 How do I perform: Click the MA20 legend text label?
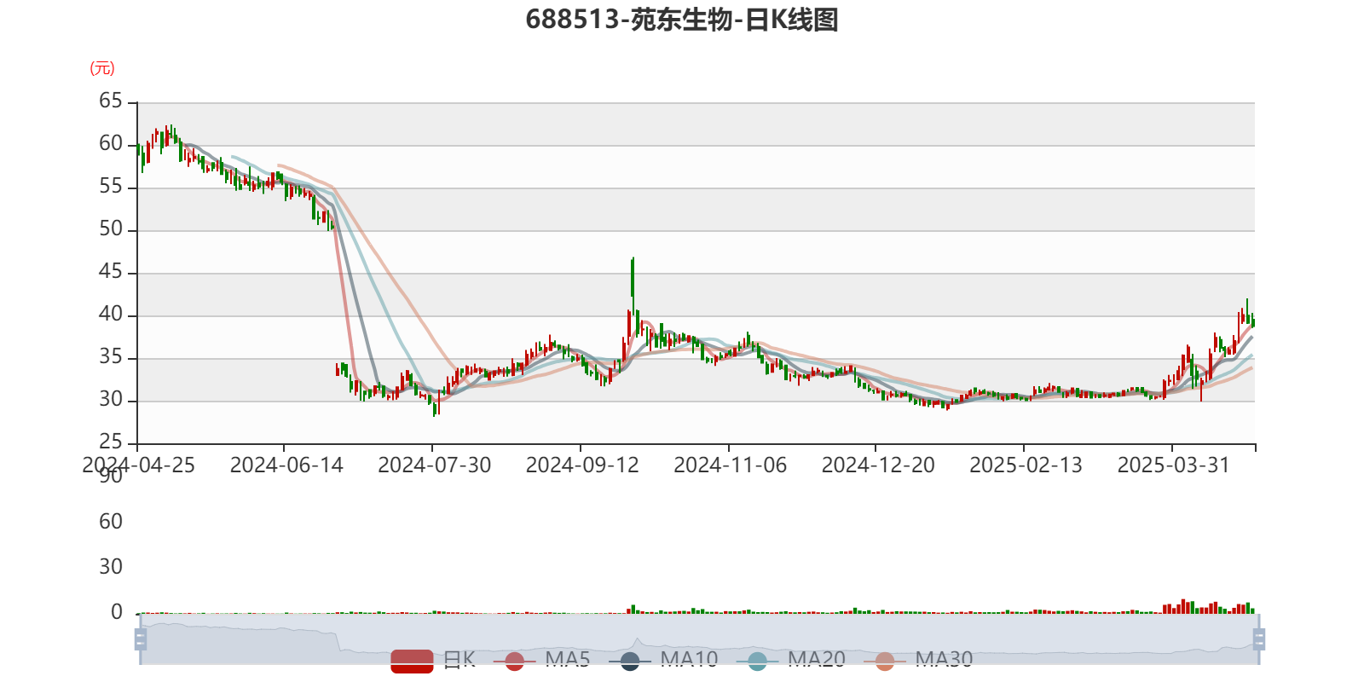click(816, 659)
